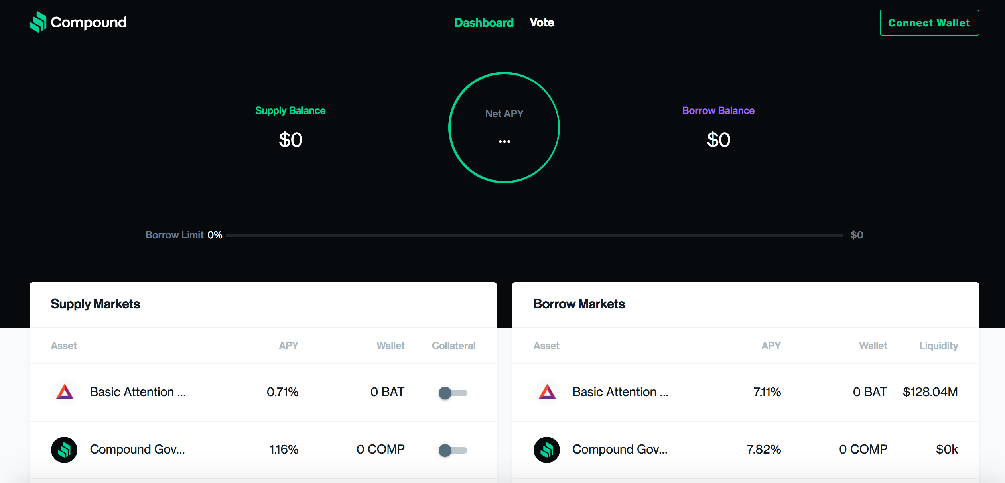Click the 7.11% borrow APY value
Image resolution: width=1005 pixels, height=483 pixels.
point(767,392)
